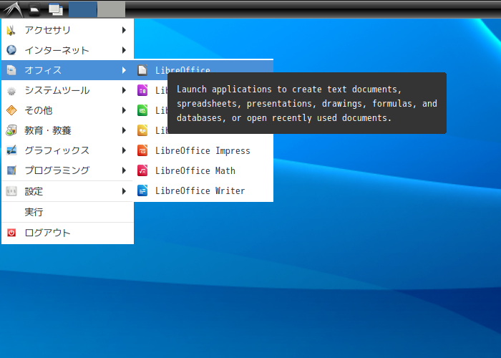This screenshot has height=358, width=501.
Task: Open the LibreOffice Start Center entry
Action: coord(183,70)
